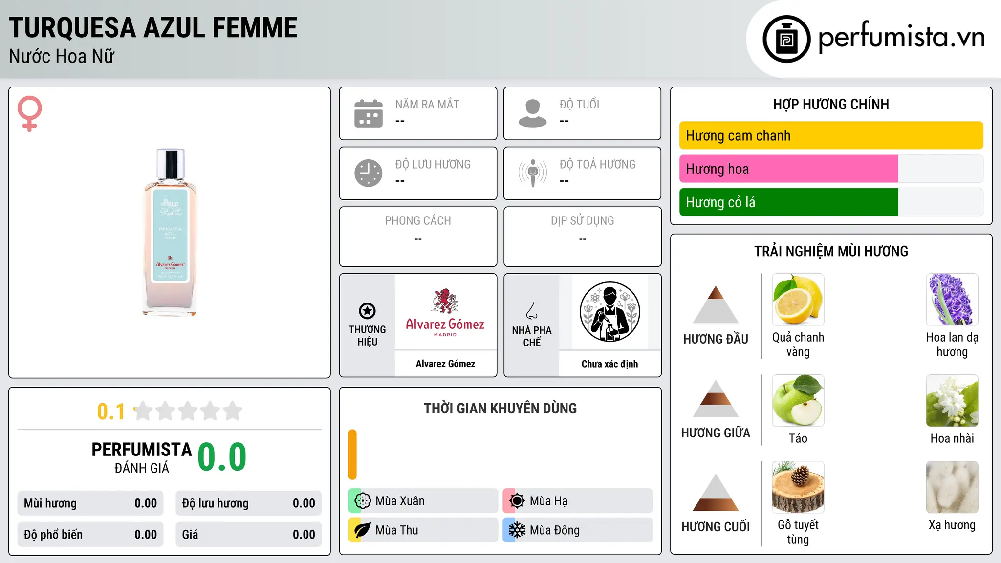
Task: Click the NHÀ PHA CHẾ label
Action: [x=532, y=336]
